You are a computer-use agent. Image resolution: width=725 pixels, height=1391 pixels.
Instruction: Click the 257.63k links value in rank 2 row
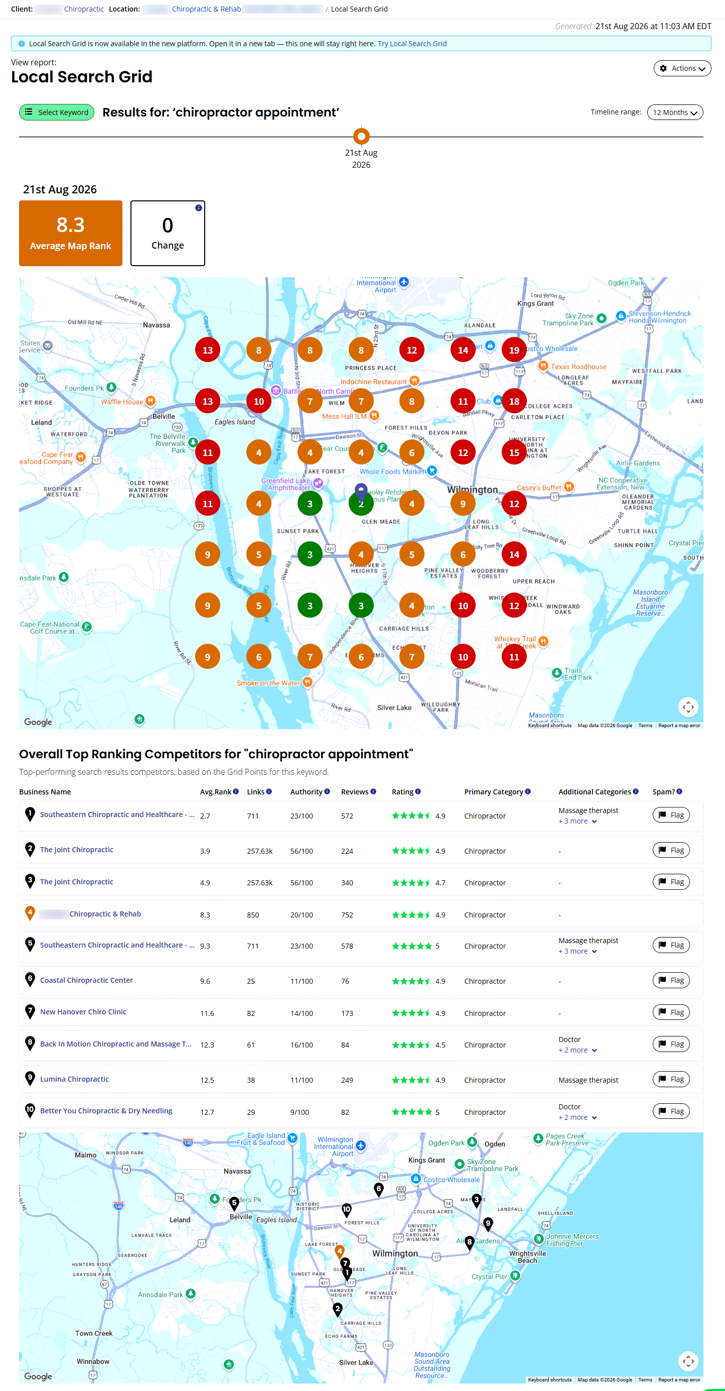pyautogui.click(x=260, y=851)
